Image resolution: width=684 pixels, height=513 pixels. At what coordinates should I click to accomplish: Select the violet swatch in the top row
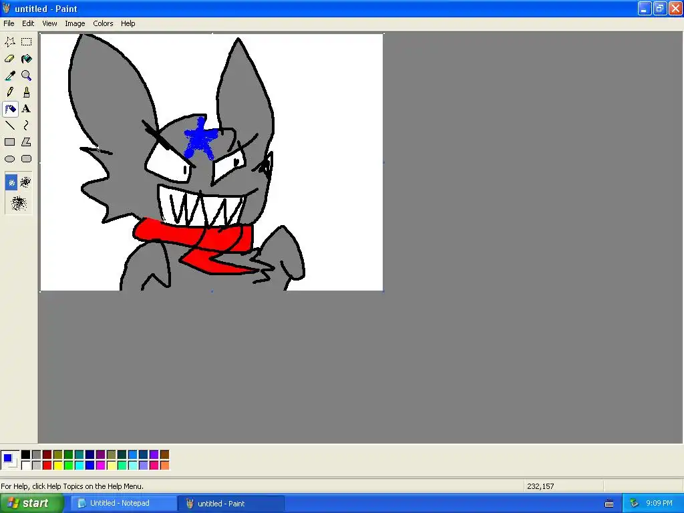[154, 455]
